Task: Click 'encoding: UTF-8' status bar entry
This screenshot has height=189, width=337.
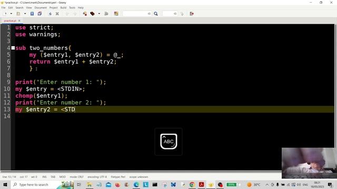Action: tap(97, 177)
